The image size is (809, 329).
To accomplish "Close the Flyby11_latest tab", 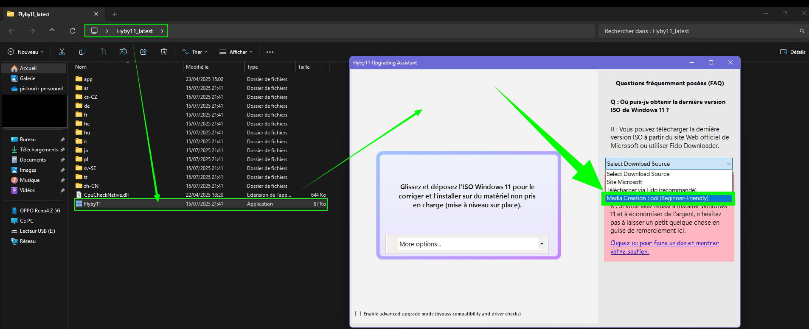I will 96,14.
